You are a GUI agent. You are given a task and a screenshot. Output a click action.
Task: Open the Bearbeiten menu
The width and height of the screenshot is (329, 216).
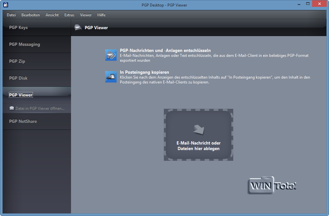coord(30,15)
